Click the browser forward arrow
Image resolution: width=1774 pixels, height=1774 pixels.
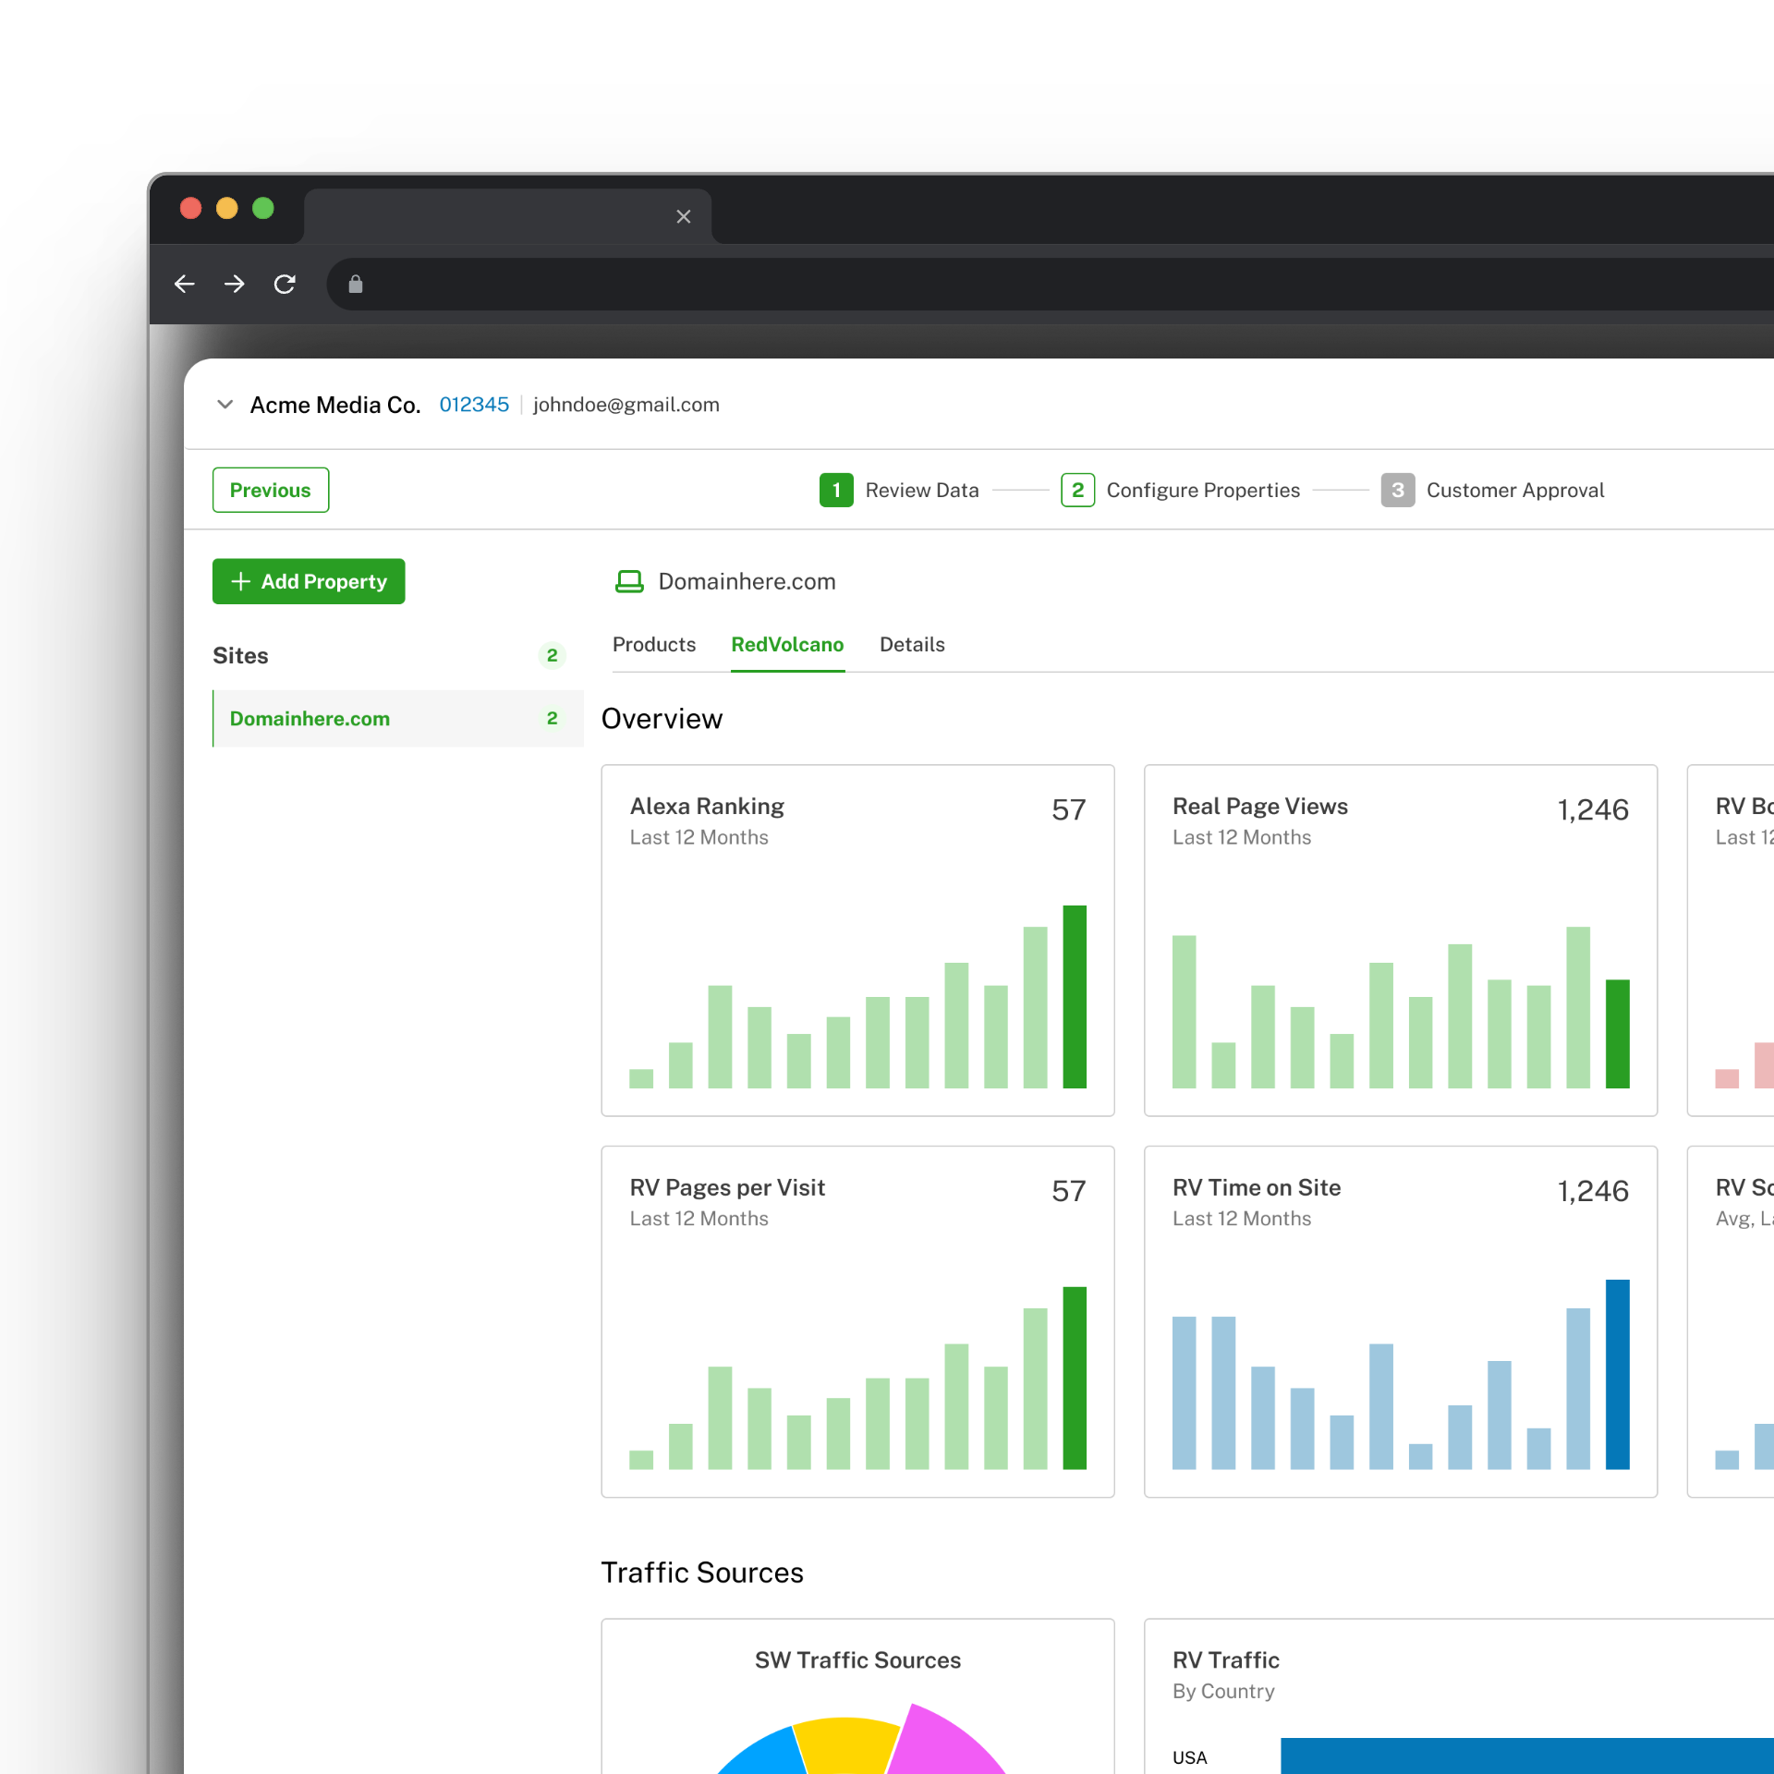pyautogui.click(x=235, y=284)
